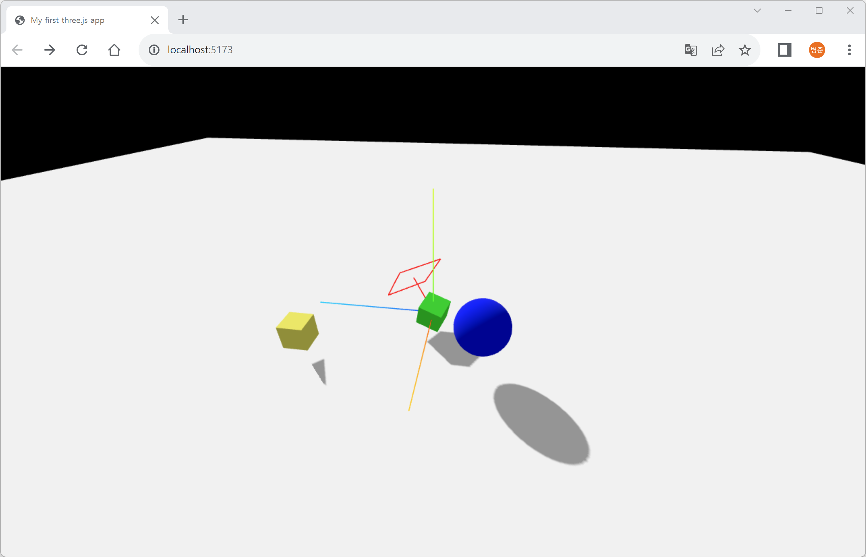
Task: Open the orange profile avatar menu
Action: click(816, 50)
